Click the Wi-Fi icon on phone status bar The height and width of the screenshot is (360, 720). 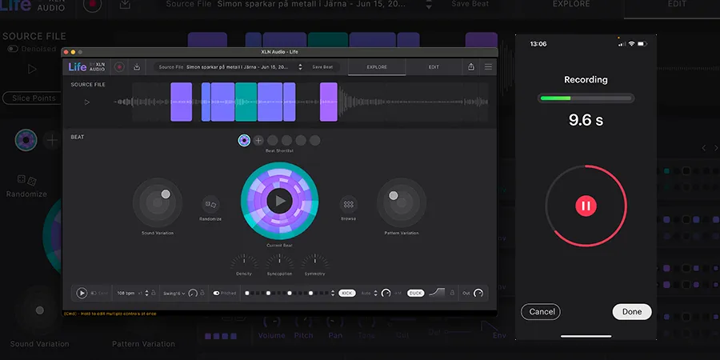(x=632, y=44)
